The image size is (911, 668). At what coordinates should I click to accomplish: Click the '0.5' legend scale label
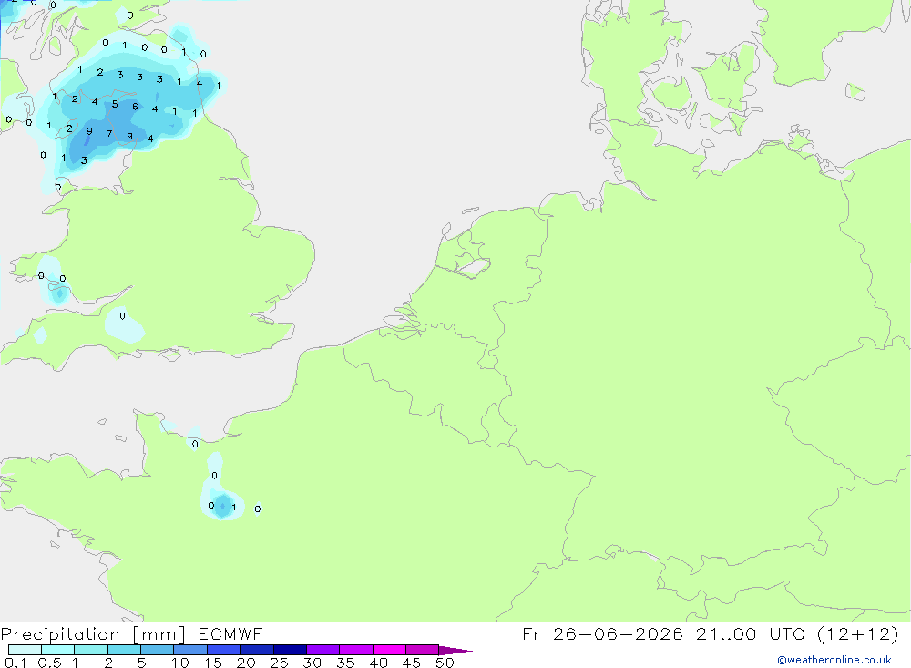[49, 663]
